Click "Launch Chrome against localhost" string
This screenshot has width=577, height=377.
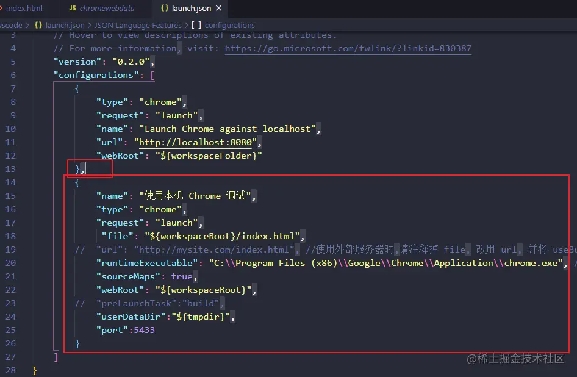click(228, 129)
